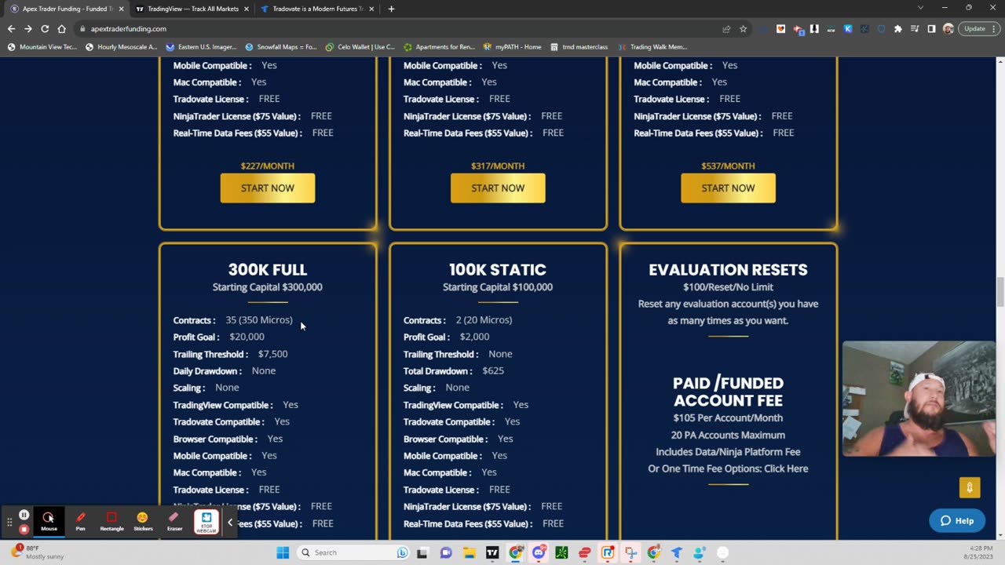
Task: Open Discord from the taskbar
Action: pos(539,552)
